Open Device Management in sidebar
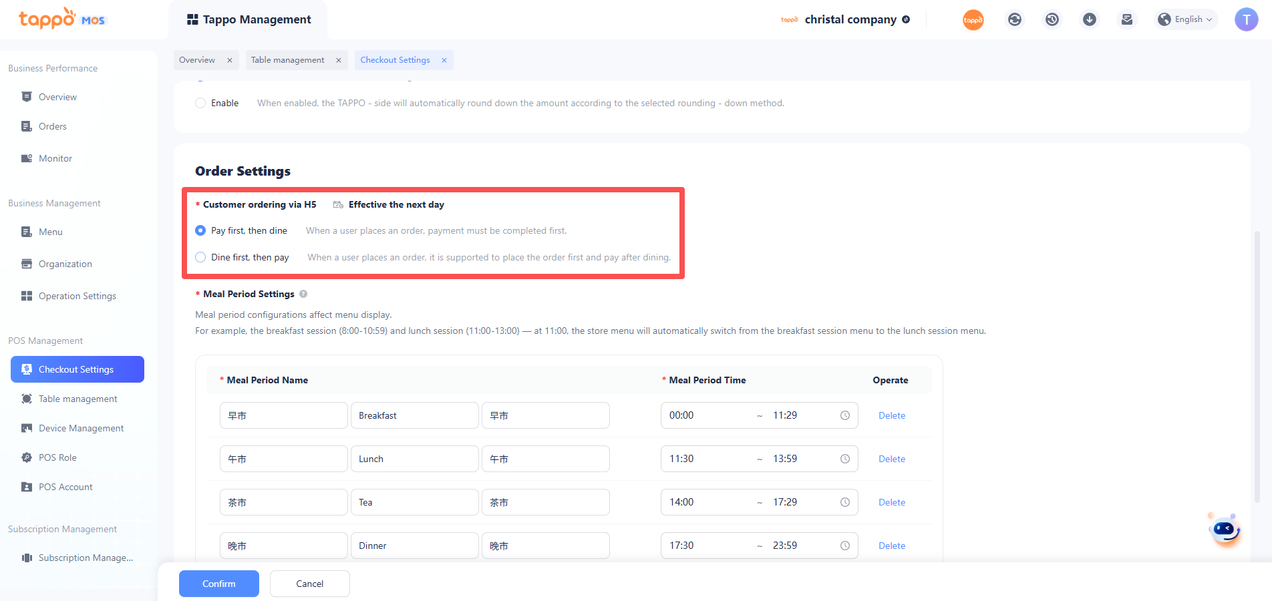 click(x=81, y=428)
